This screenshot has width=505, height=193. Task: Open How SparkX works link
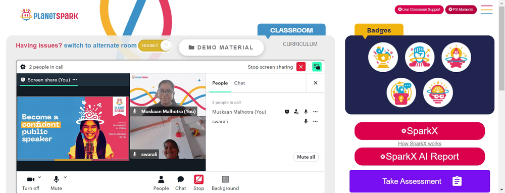coord(419,143)
